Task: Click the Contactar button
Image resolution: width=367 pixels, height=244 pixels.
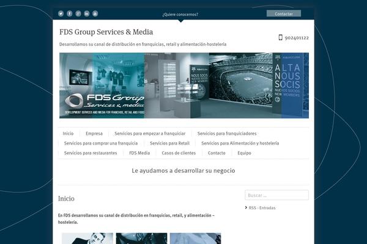Action: point(284,13)
